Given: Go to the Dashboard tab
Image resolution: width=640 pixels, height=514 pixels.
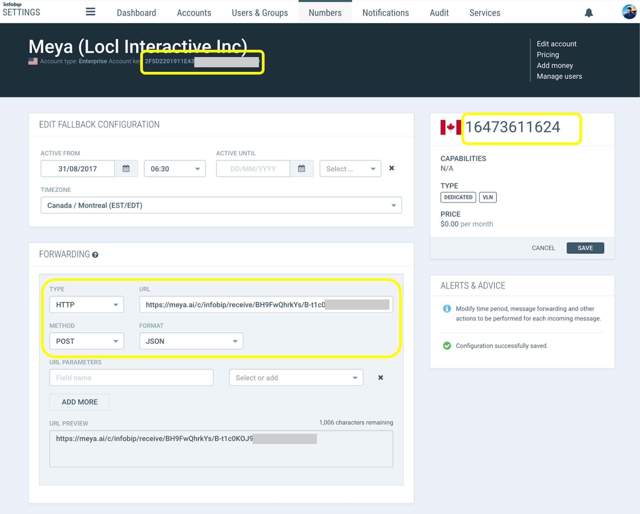Looking at the screenshot, I should pyautogui.click(x=136, y=13).
